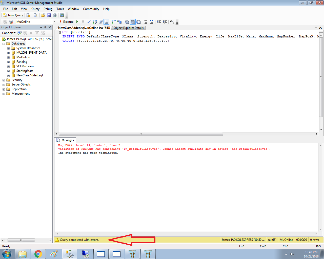This screenshot has height=259, width=324.
Task: Expand the Management folder node
Action: (4, 94)
